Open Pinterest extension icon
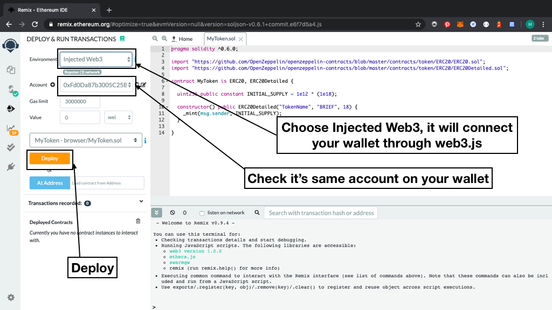The width and height of the screenshot is (552, 310). click(x=447, y=24)
